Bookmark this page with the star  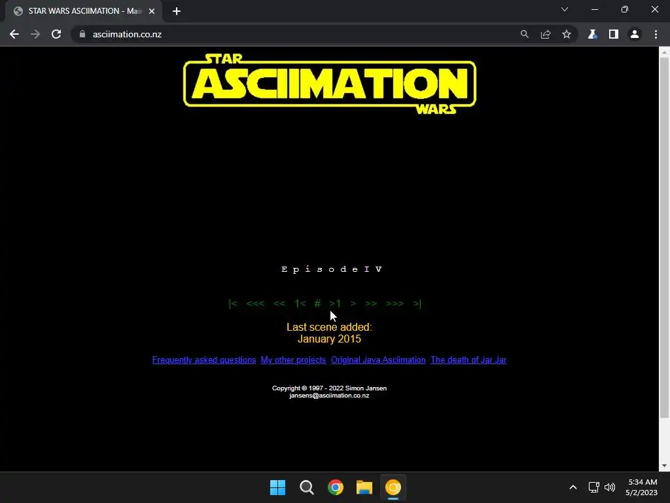pos(567,34)
